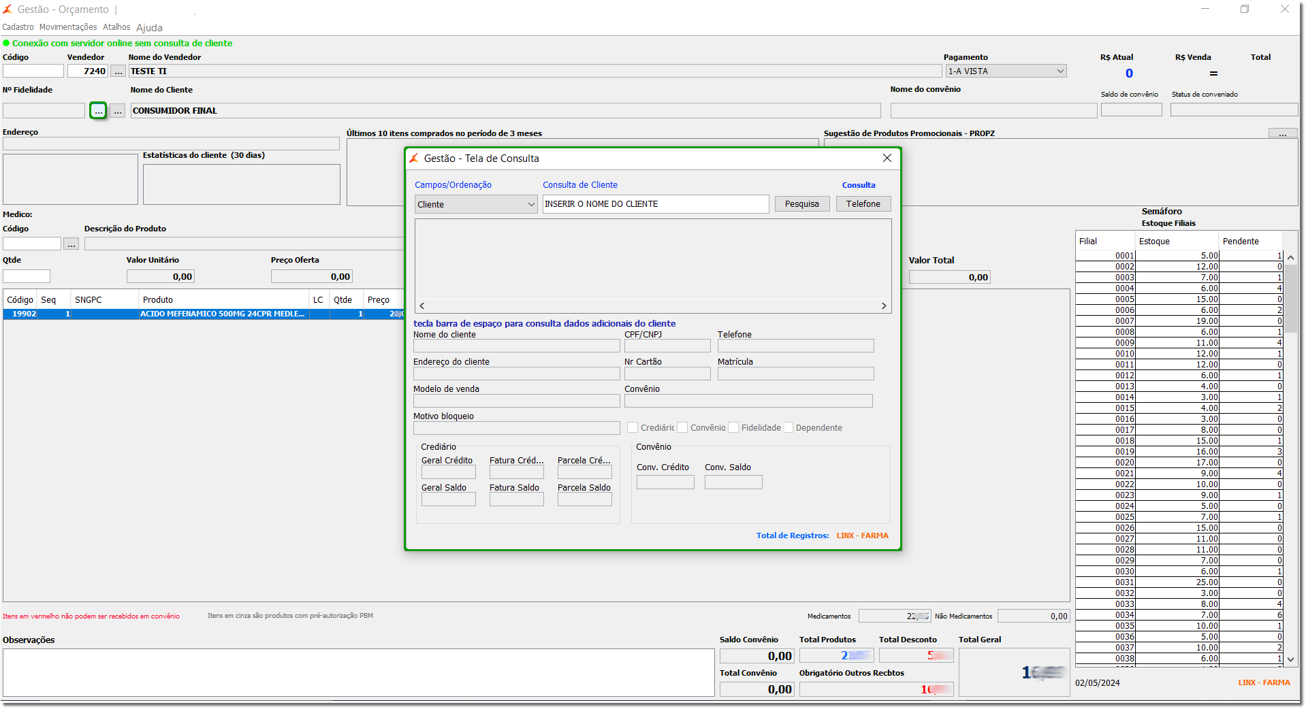Open the Campos/Ordenação dropdown showing Cliente
This screenshot has width=1306, height=709.
click(x=476, y=204)
